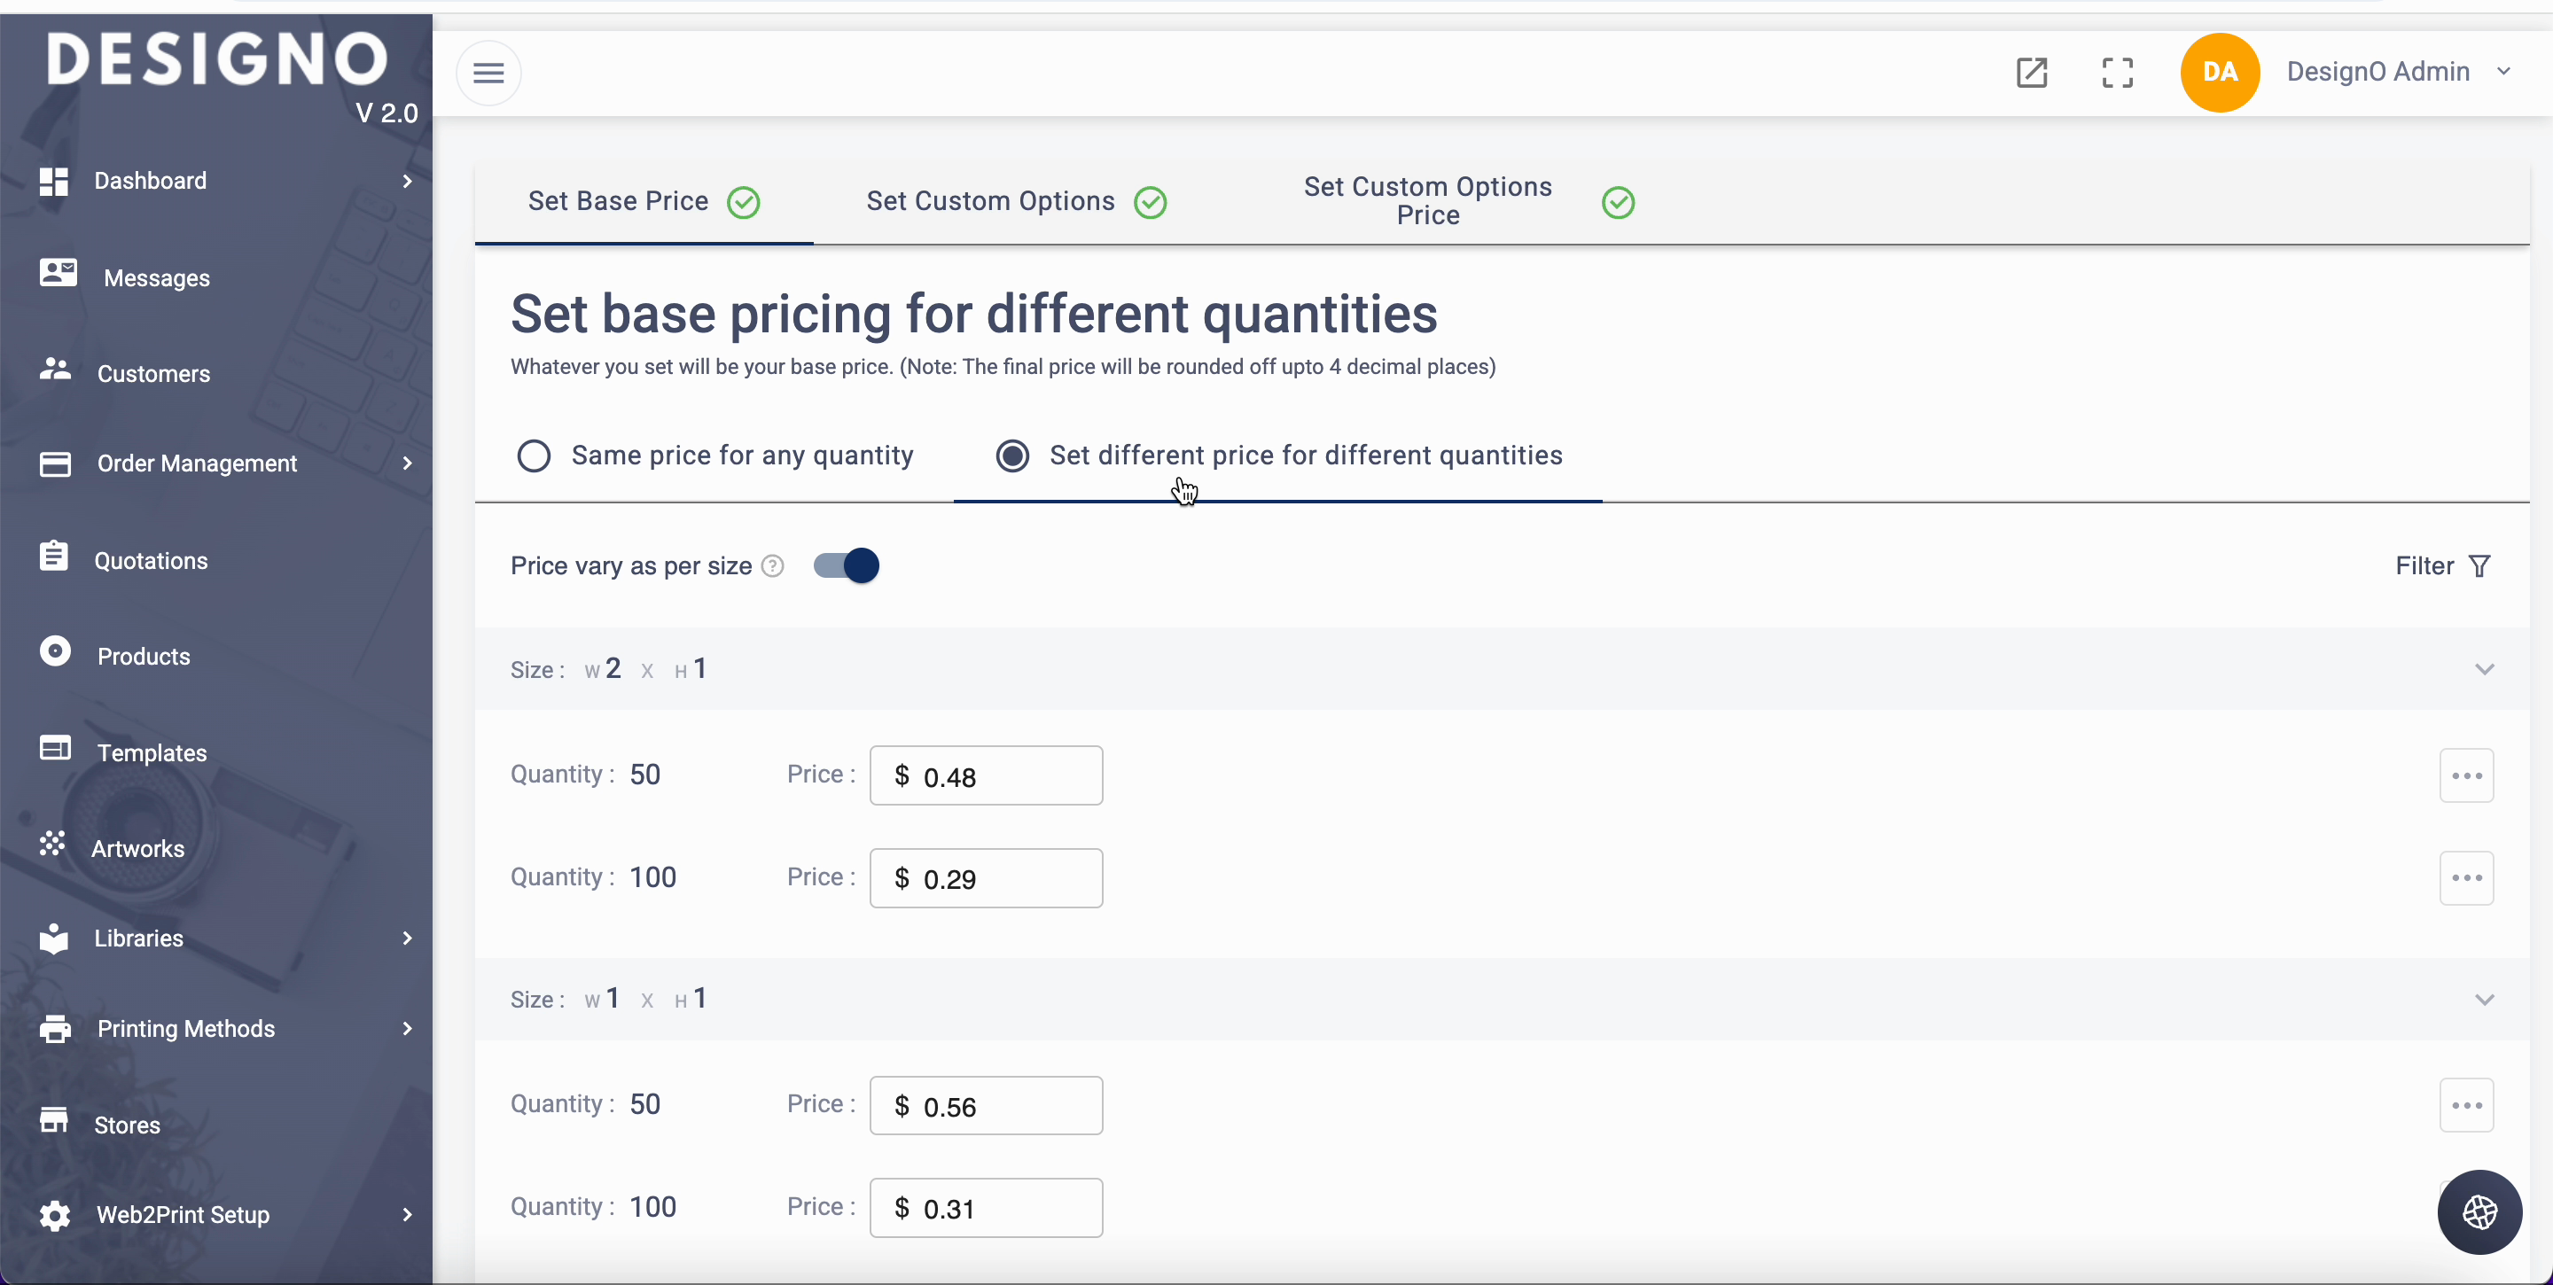
Task: Open the globe help button at bottom right
Action: (x=2479, y=1211)
